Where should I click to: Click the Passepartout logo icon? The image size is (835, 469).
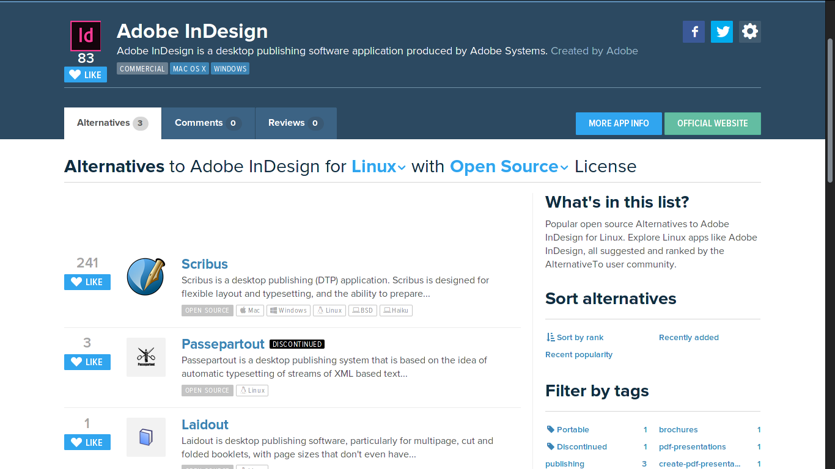pyautogui.click(x=146, y=357)
